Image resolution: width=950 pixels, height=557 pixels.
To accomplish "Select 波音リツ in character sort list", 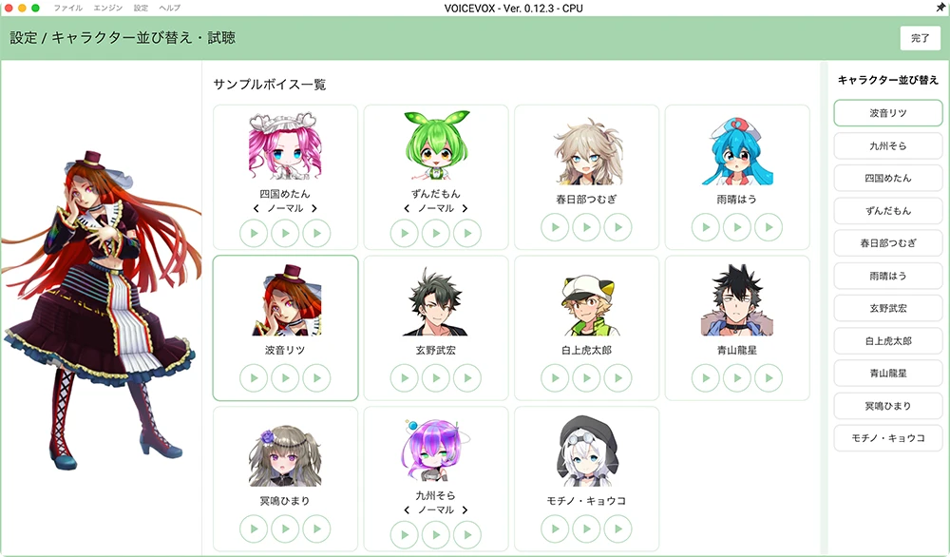I will [888, 113].
